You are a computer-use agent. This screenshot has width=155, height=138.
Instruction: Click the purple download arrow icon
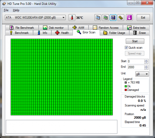tap(130, 18)
